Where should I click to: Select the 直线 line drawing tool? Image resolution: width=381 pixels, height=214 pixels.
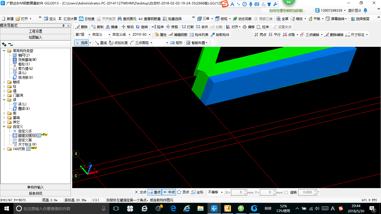point(101,43)
